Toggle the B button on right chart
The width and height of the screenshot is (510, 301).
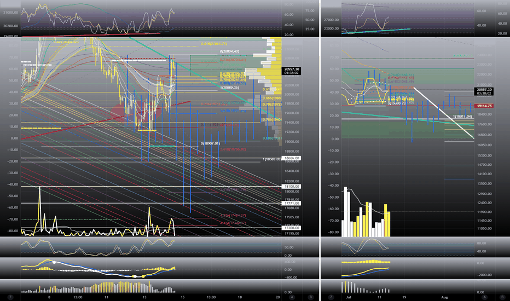502,297
